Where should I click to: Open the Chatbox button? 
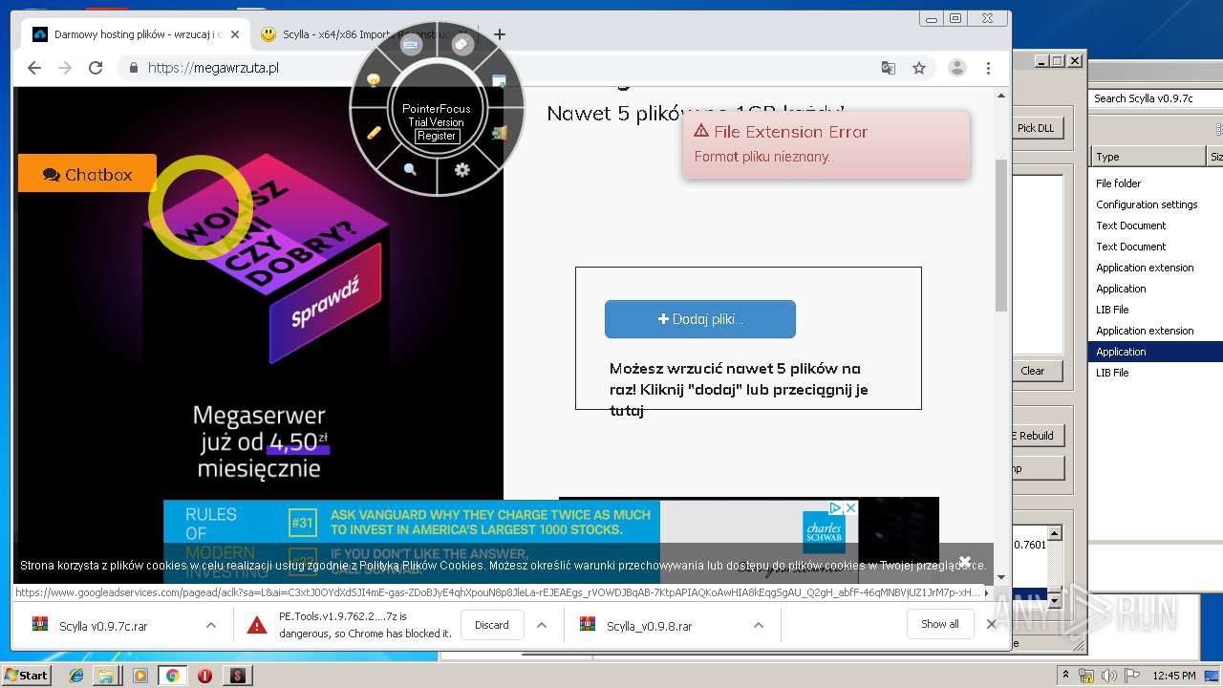(x=87, y=174)
